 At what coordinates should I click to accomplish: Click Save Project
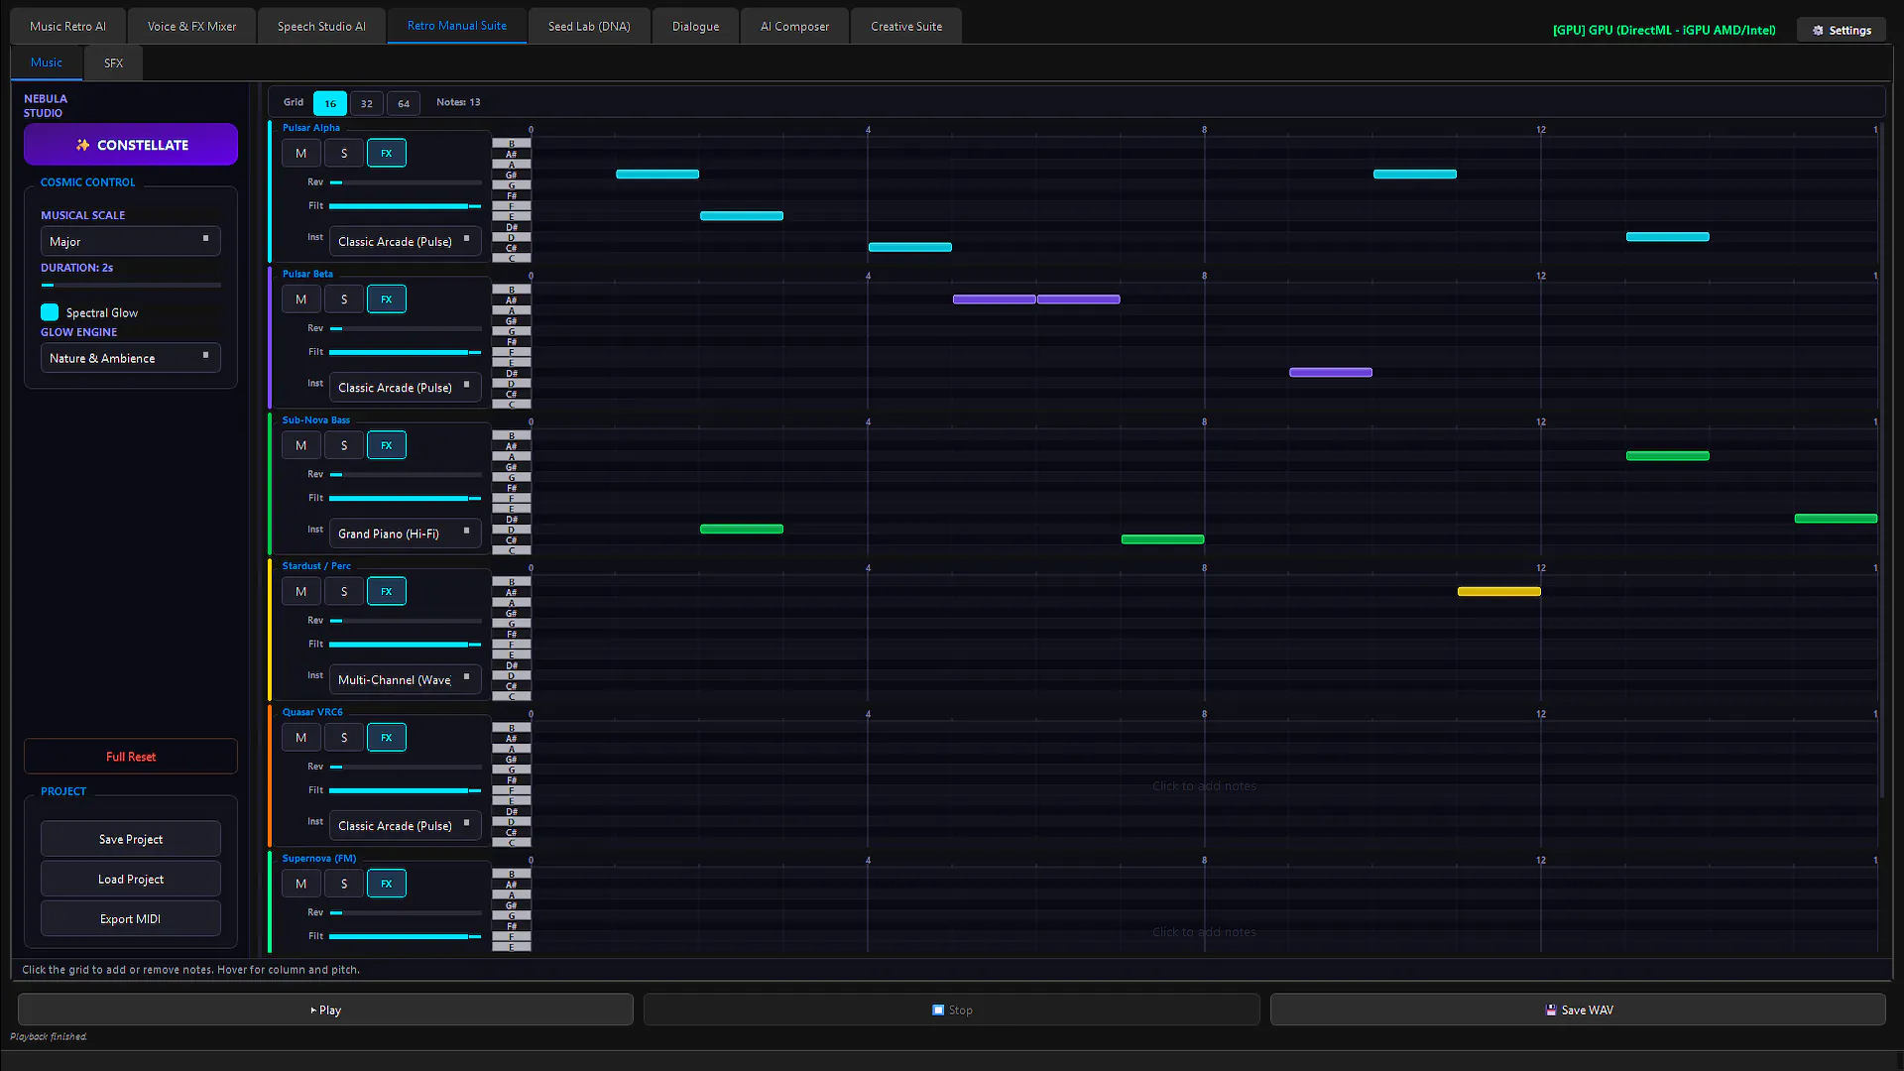pyautogui.click(x=131, y=839)
